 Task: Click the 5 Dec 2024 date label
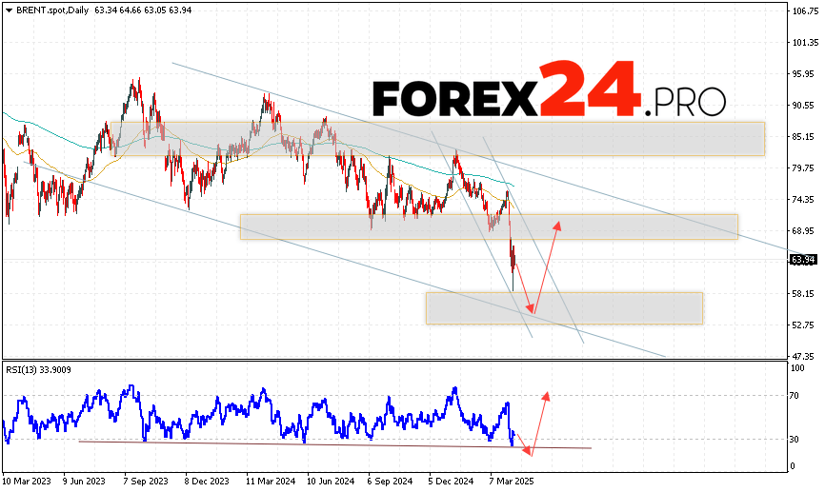coord(449,482)
